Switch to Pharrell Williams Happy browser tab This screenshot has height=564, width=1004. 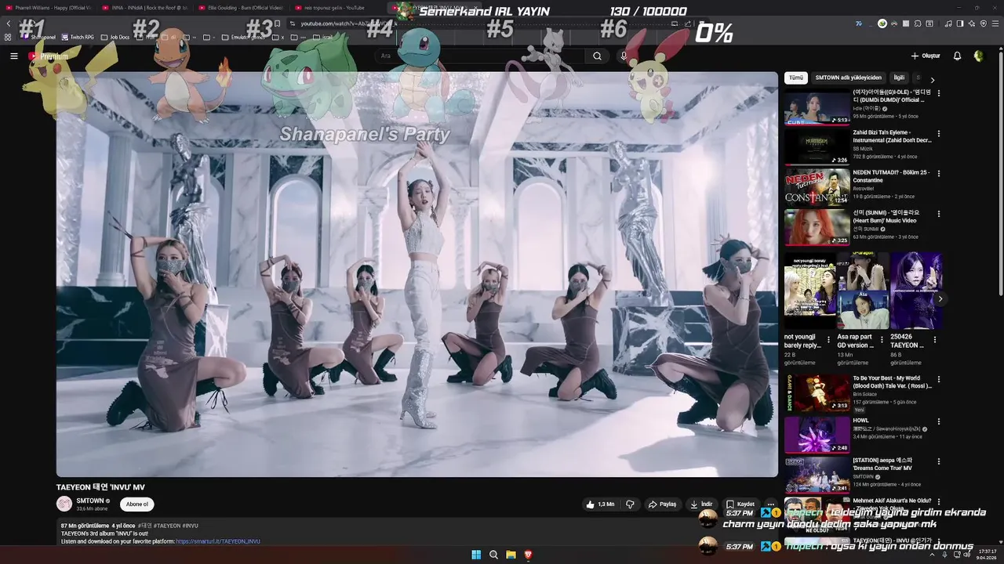(x=49, y=8)
